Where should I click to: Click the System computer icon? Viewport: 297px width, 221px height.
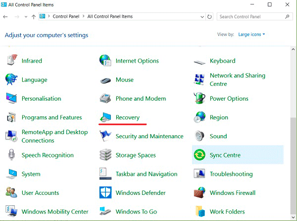[11, 174]
